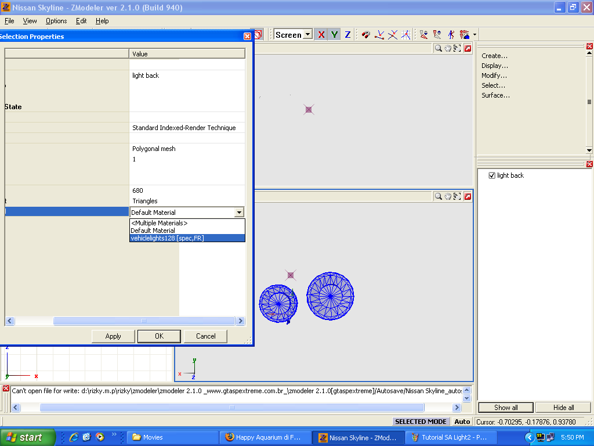Click the zoom-extents icon in top viewport
The width and height of the screenshot is (594, 446).
coord(457,48)
